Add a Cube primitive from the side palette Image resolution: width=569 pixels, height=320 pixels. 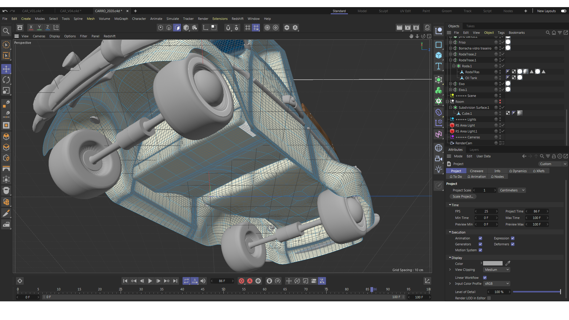pos(439,55)
